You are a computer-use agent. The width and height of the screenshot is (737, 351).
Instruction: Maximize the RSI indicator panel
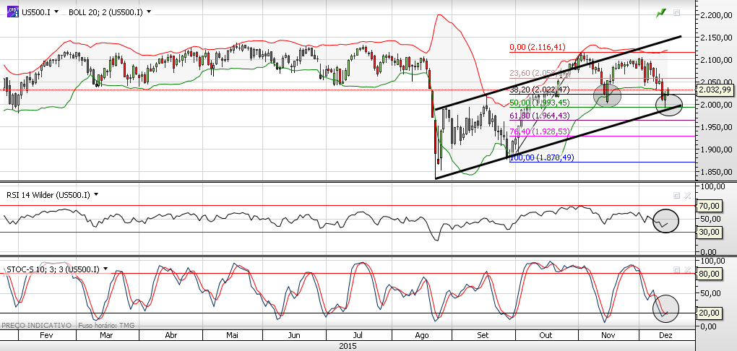coord(677,195)
